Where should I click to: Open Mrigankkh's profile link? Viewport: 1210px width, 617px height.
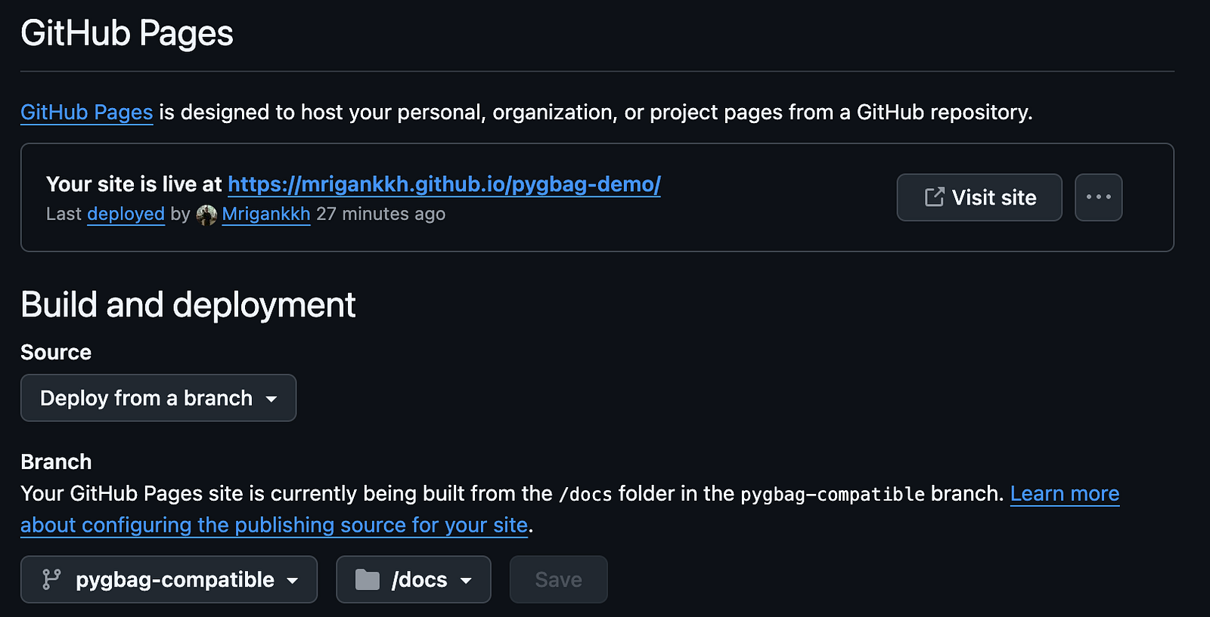266,214
